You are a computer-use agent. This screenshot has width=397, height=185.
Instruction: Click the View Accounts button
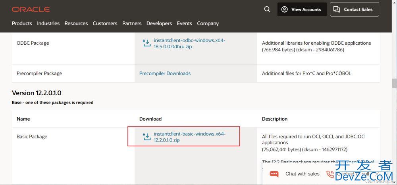click(x=302, y=9)
